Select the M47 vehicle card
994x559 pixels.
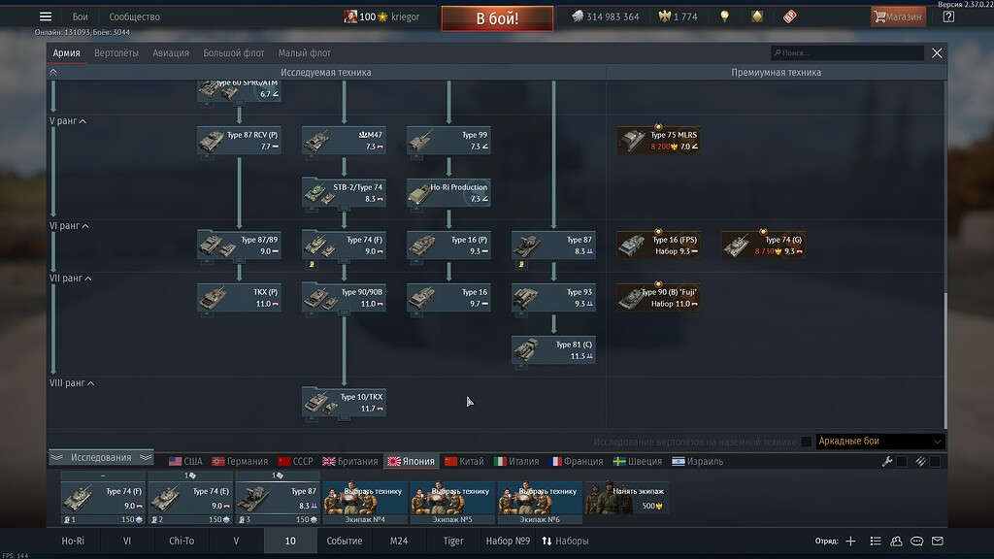(344, 140)
